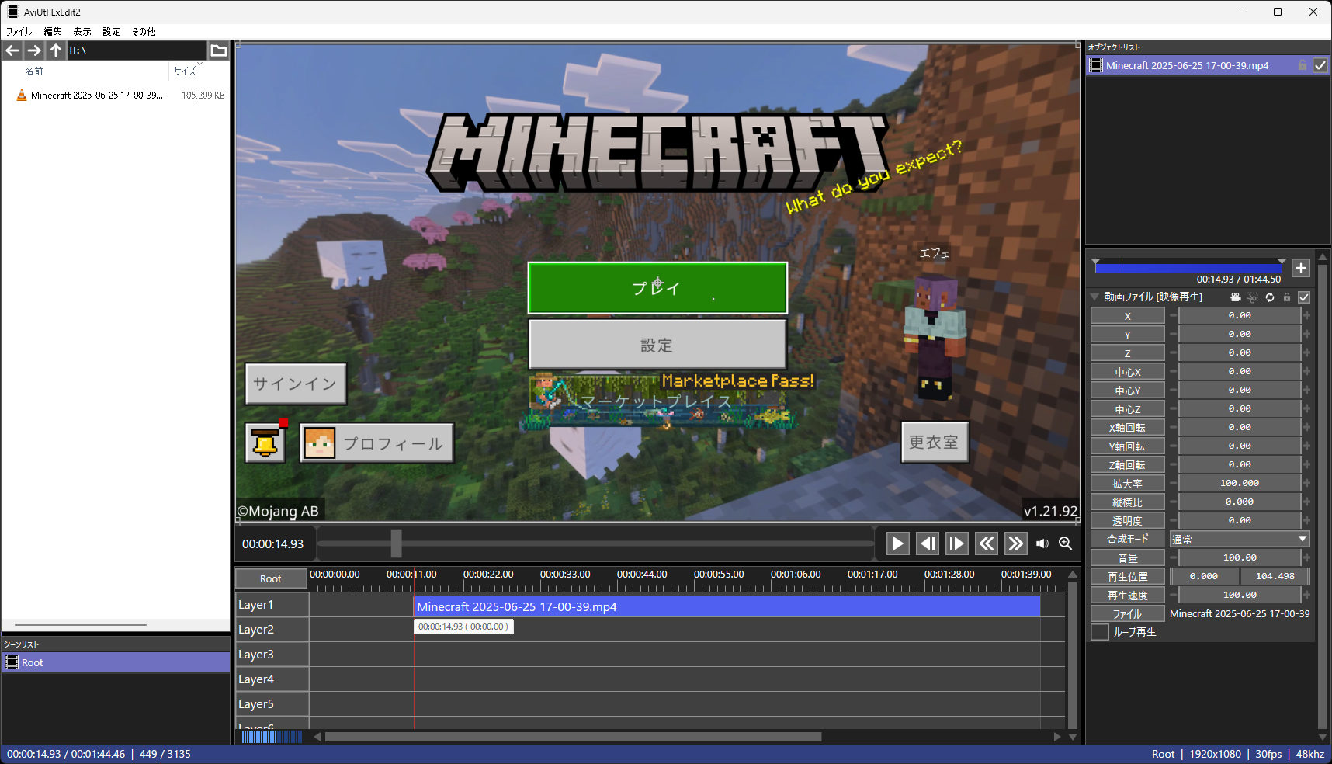This screenshot has height=764, width=1332.
Task: Click the 再生位置 end value 104.498
Action: pyautogui.click(x=1275, y=576)
